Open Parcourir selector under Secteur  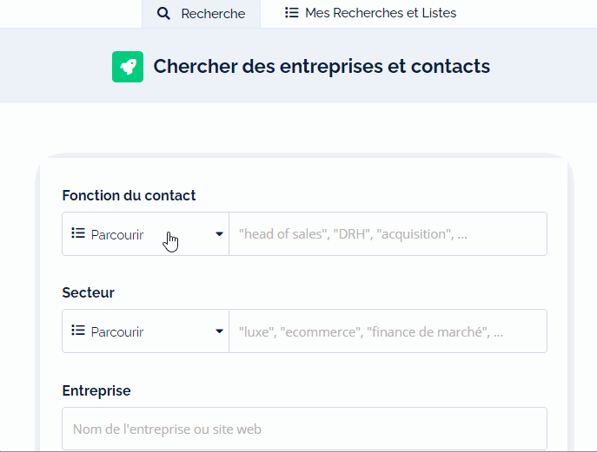click(x=145, y=331)
